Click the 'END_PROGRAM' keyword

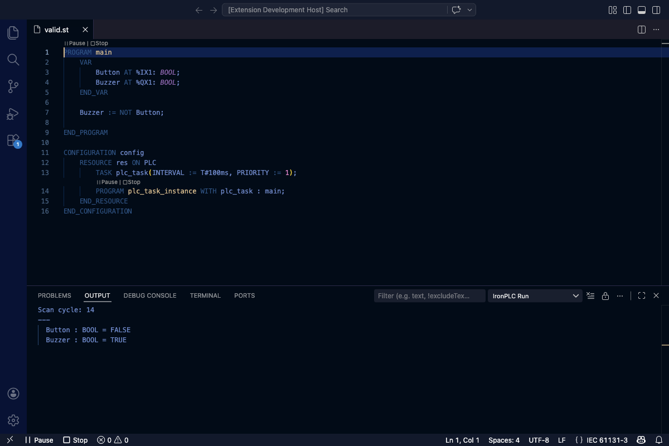pyautogui.click(x=86, y=133)
